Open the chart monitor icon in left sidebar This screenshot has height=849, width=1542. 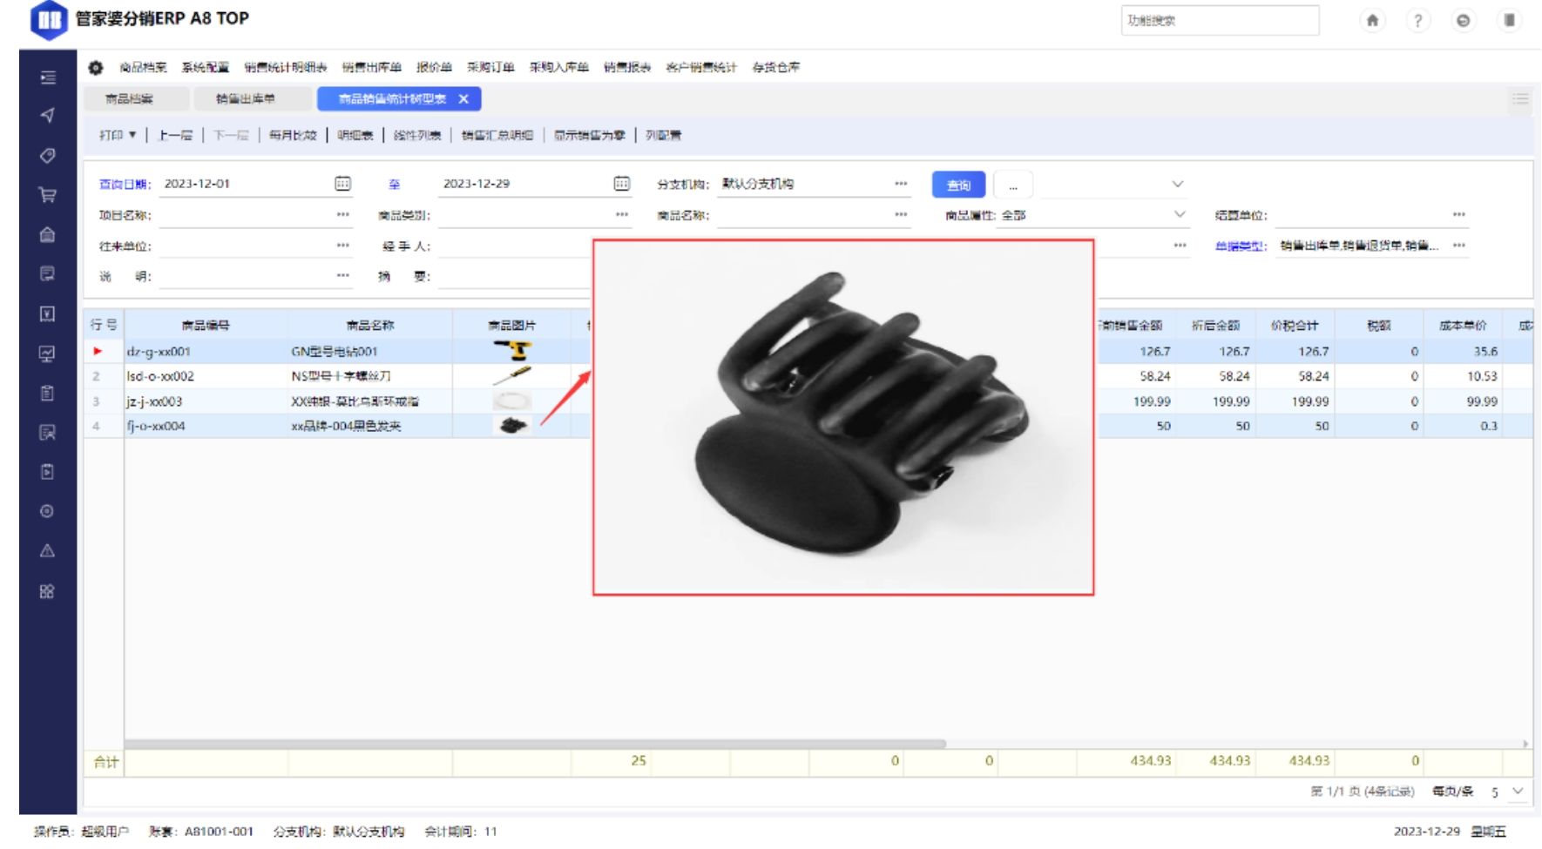(48, 354)
